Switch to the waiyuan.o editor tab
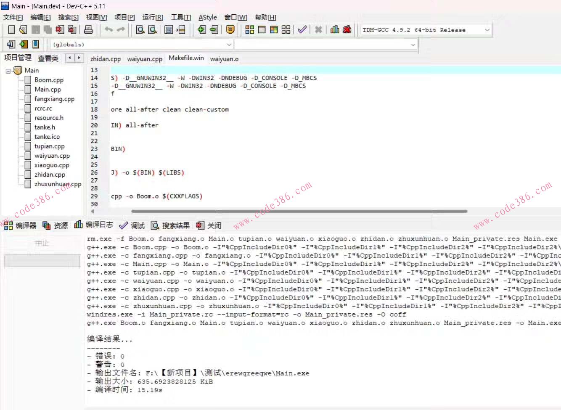Viewport: 561px width, 410px height. click(x=224, y=59)
